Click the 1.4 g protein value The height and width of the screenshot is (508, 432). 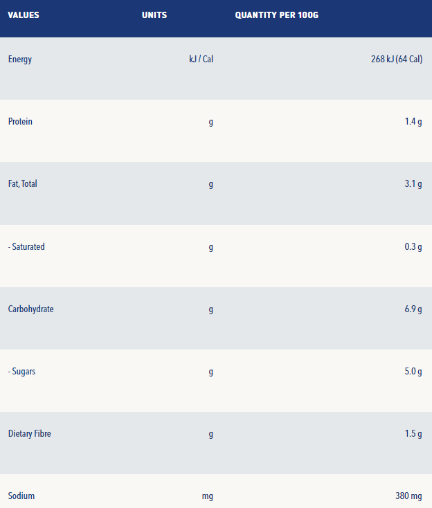pos(413,122)
